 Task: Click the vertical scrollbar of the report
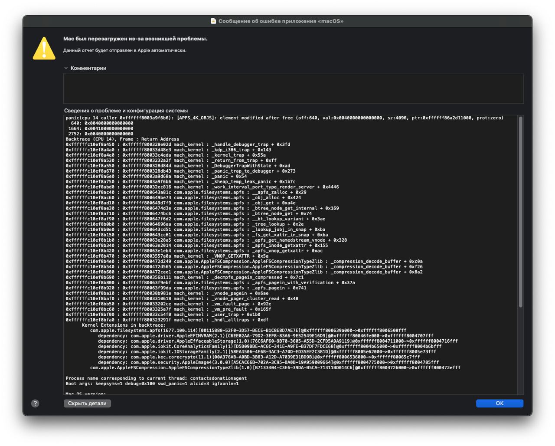(x=520, y=213)
